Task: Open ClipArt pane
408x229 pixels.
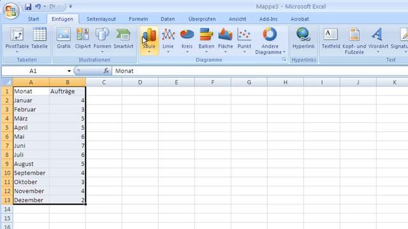Action: pyautogui.click(x=83, y=39)
